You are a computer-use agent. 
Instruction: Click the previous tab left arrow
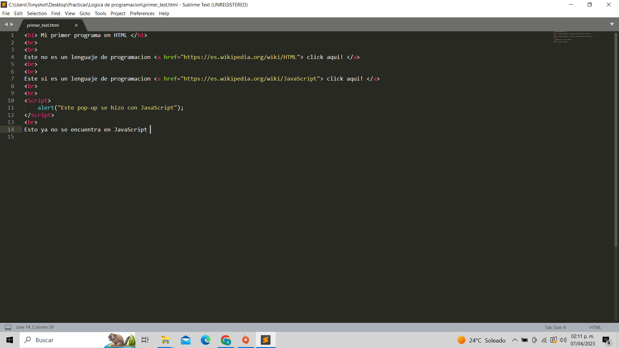point(6,24)
